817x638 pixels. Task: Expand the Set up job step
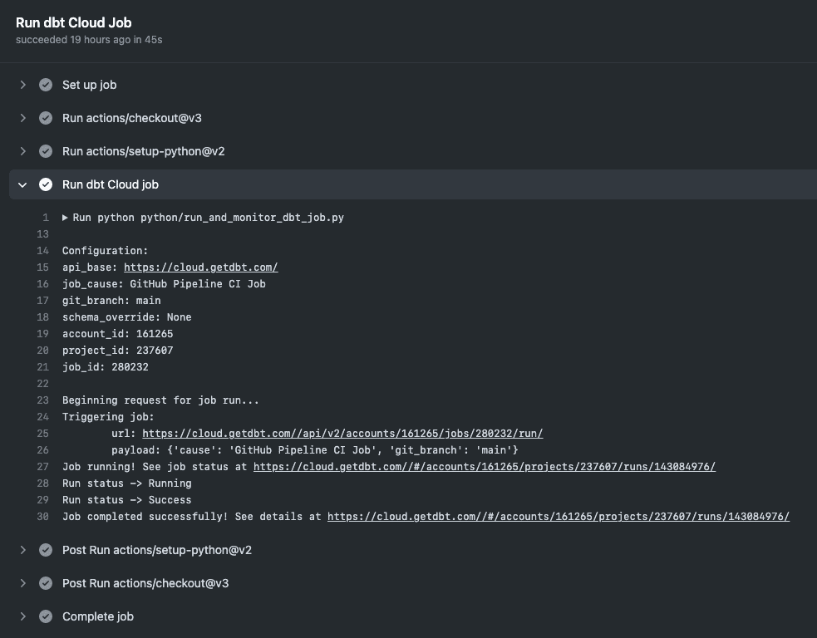click(x=23, y=85)
